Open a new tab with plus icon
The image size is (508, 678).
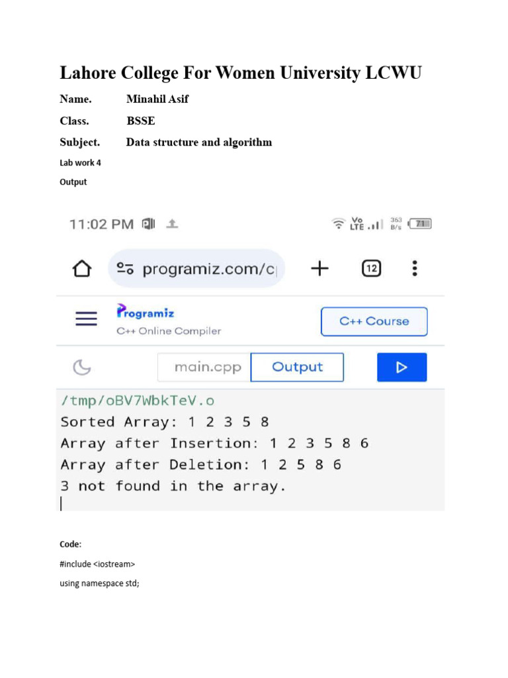[319, 268]
